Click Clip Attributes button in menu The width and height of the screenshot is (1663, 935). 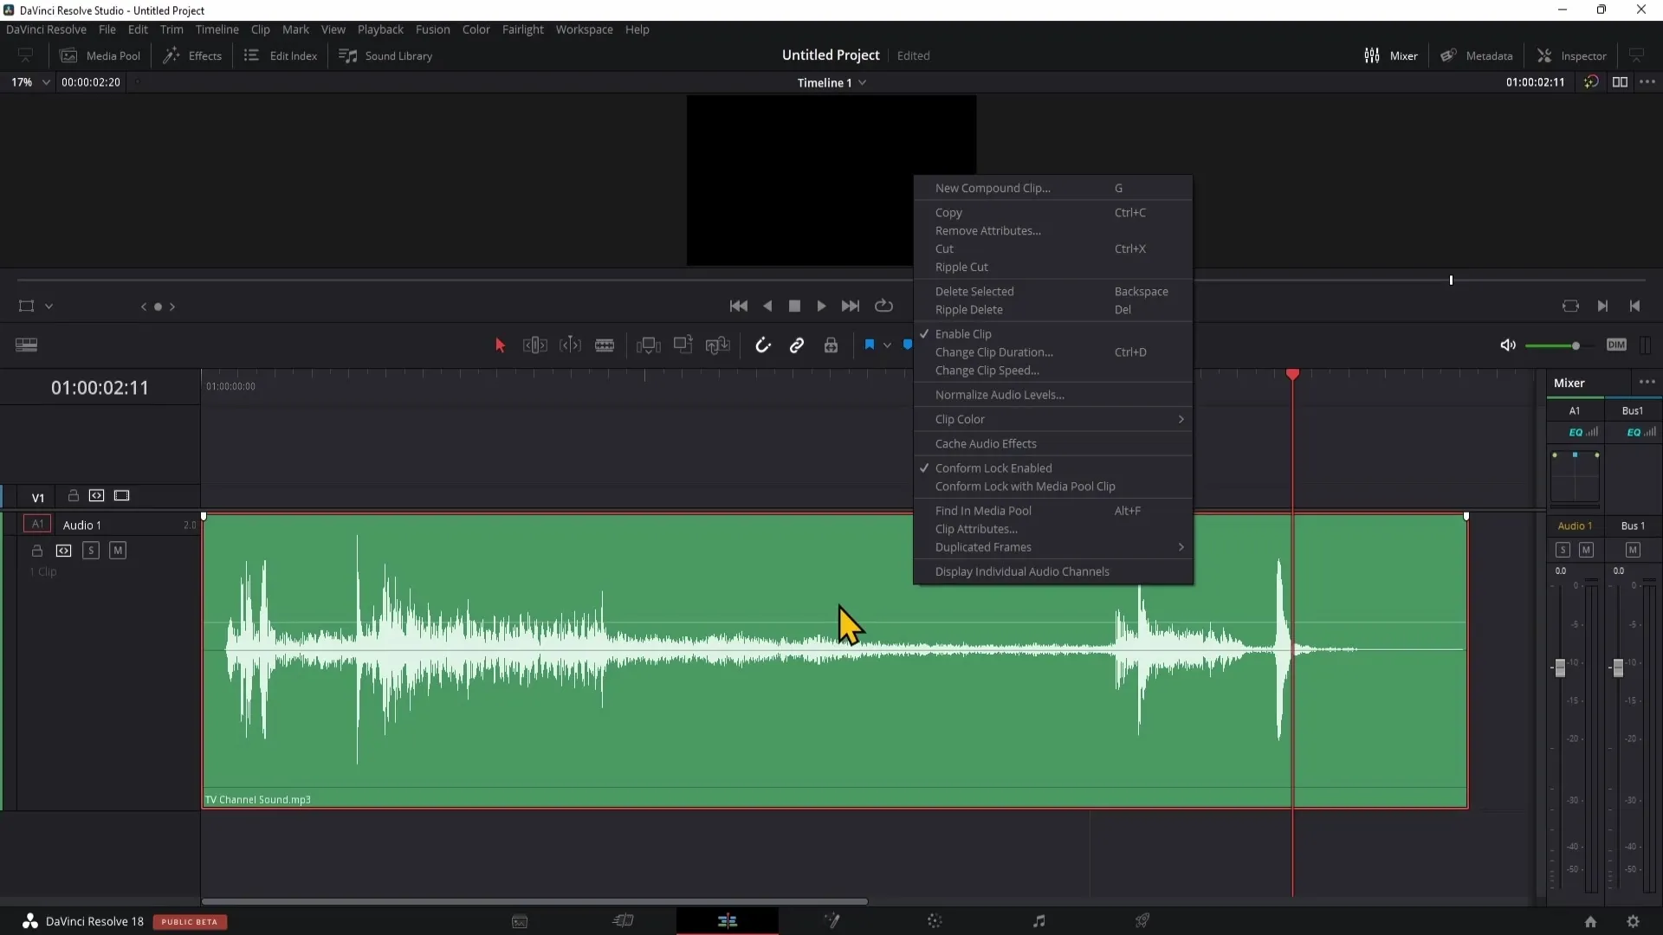tap(976, 529)
